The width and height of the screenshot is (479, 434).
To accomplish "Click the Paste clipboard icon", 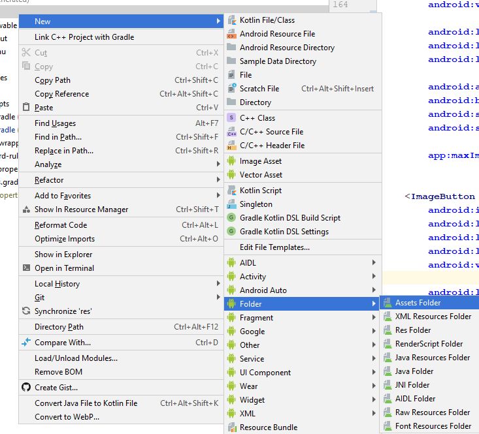I will pyautogui.click(x=27, y=107).
